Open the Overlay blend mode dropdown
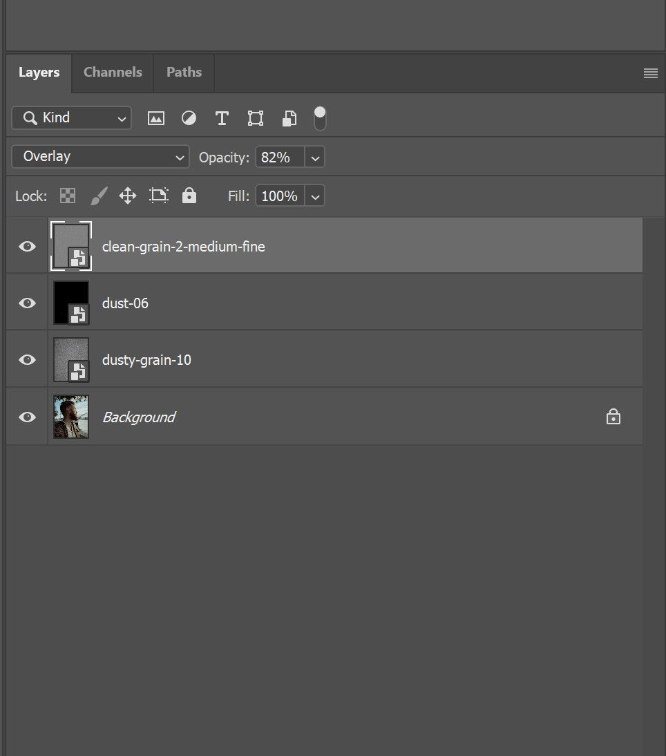 pos(100,157)
